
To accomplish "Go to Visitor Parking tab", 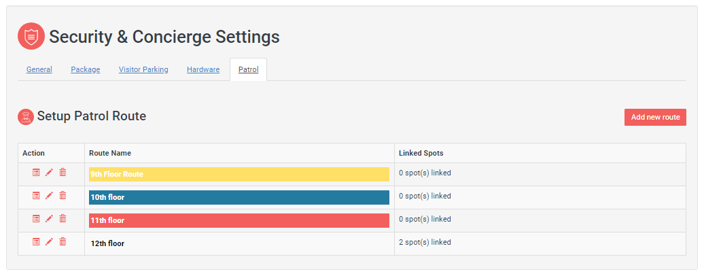I will (x=143, y=69).
